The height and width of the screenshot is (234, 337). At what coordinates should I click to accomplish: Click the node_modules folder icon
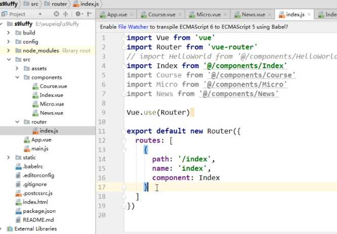(x=19, y=51)
